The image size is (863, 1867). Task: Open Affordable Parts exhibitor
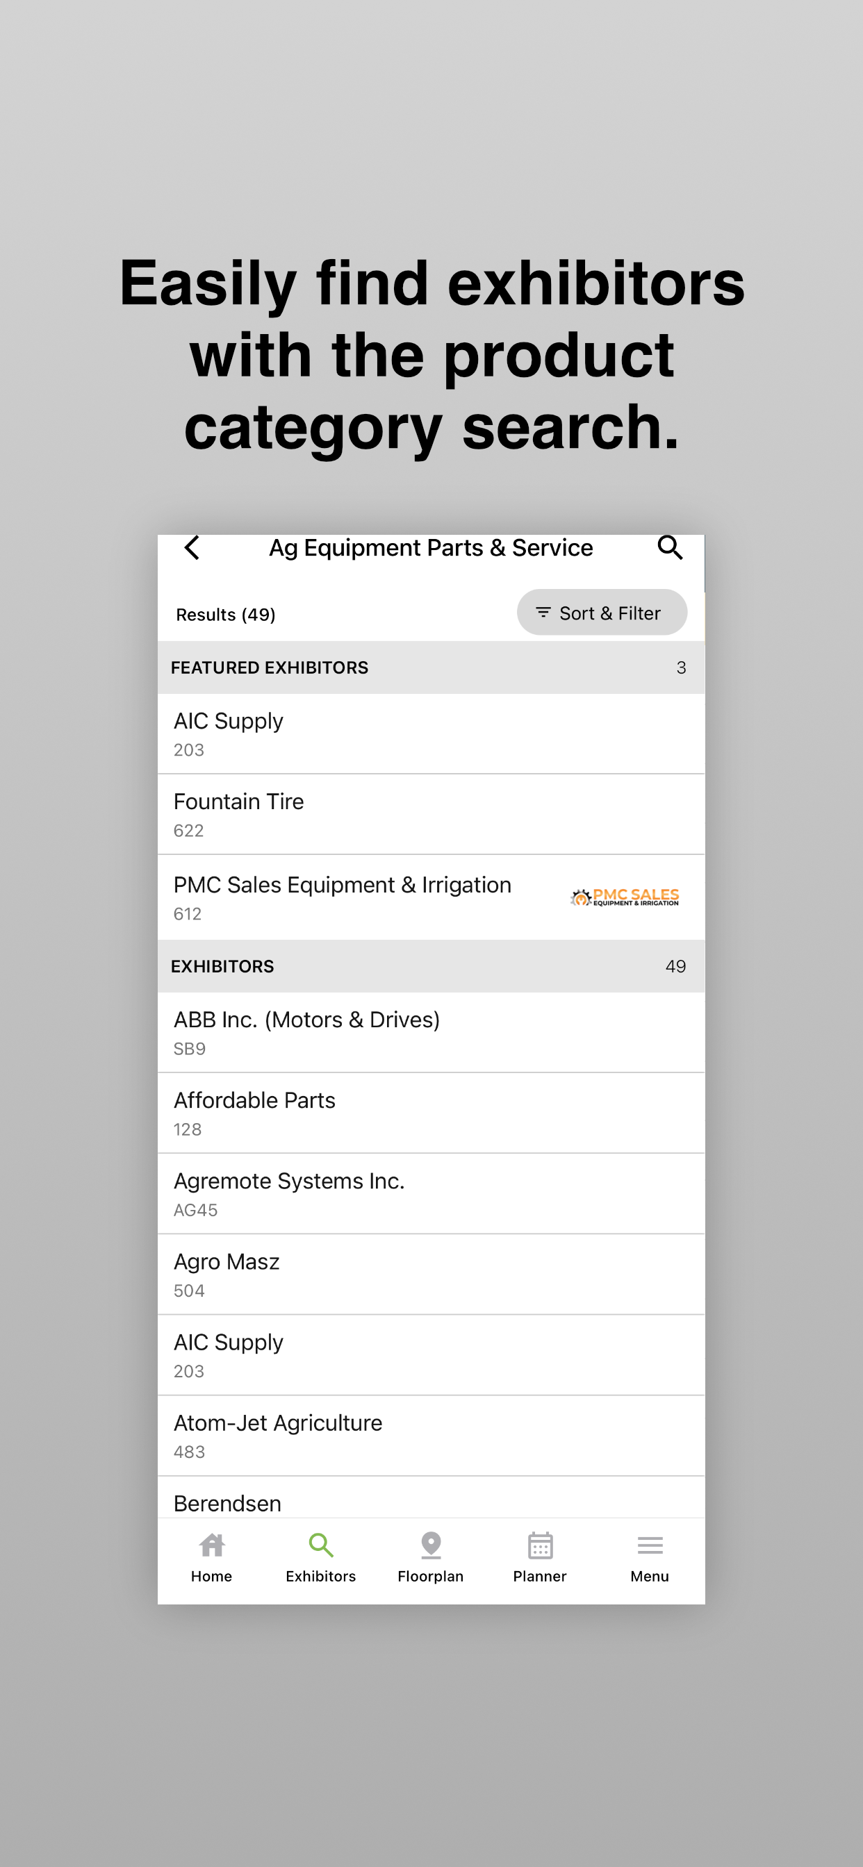pos(431,1113)
